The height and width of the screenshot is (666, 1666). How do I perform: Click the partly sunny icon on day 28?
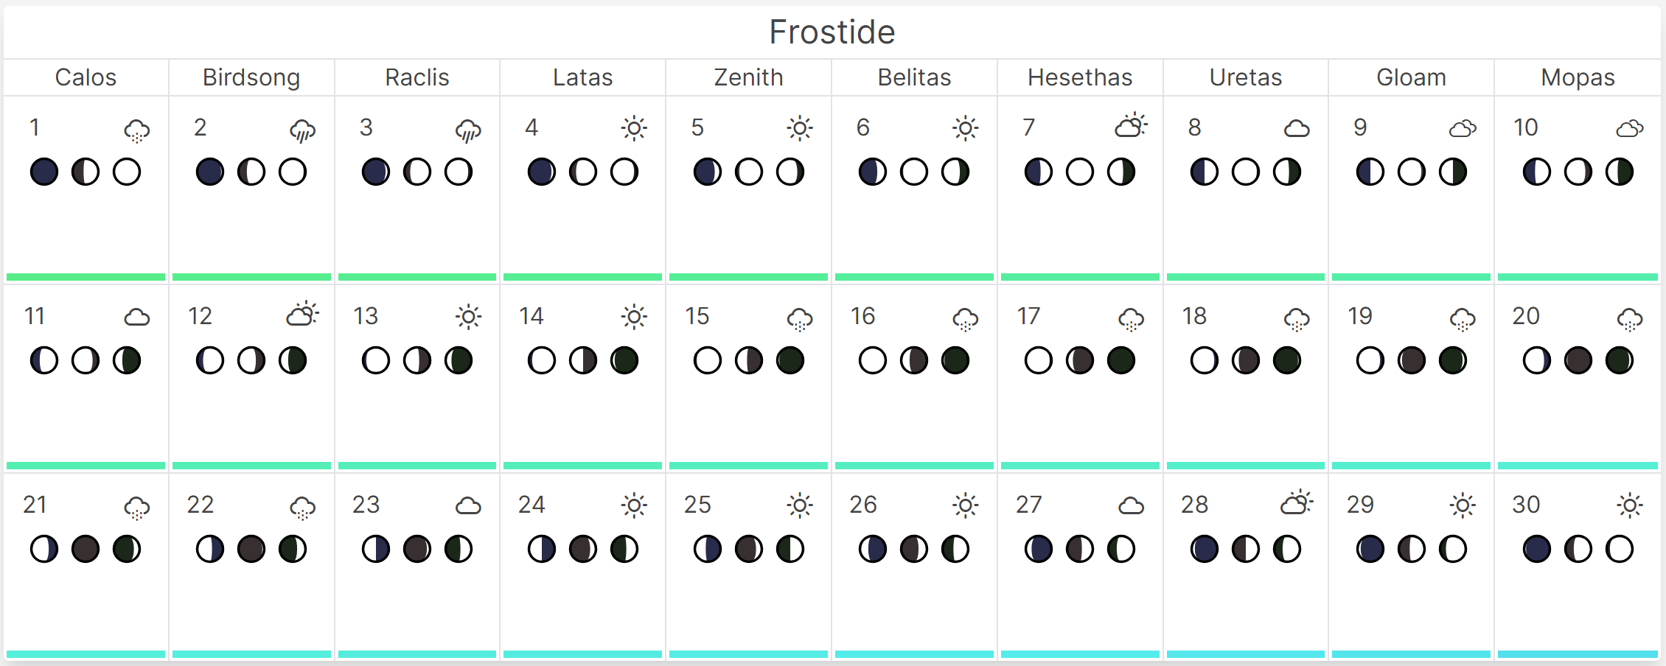(1297, 503)
